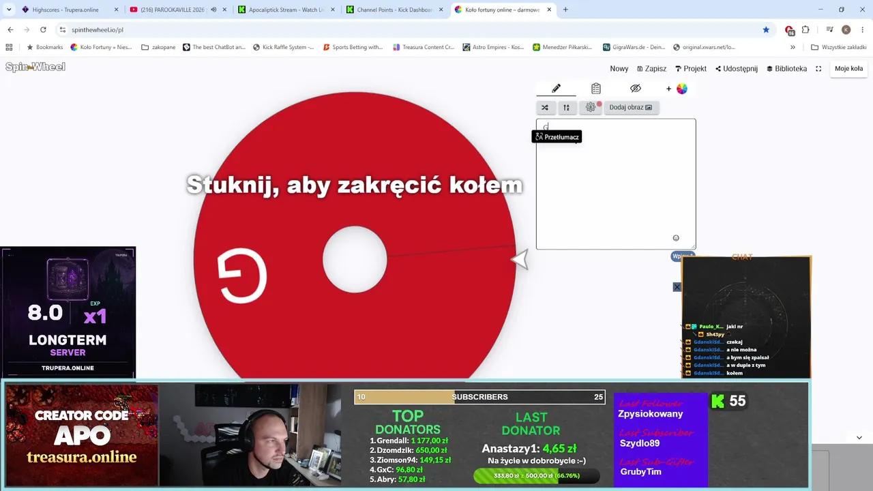Go back in browser history

tap(10, 30)
